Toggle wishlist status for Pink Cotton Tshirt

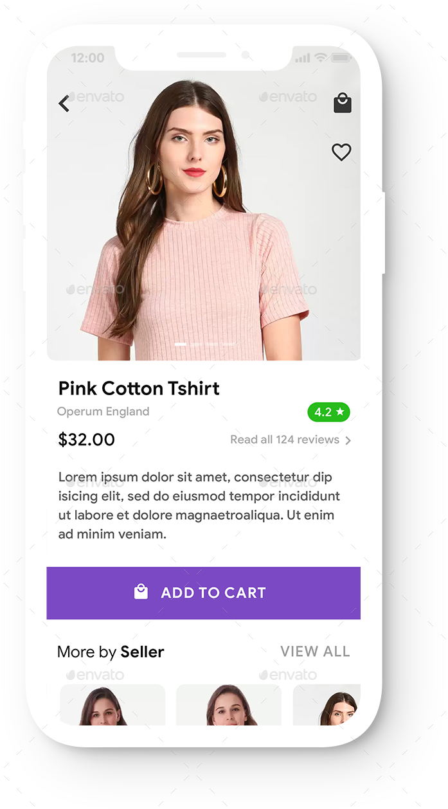(341, 152)
